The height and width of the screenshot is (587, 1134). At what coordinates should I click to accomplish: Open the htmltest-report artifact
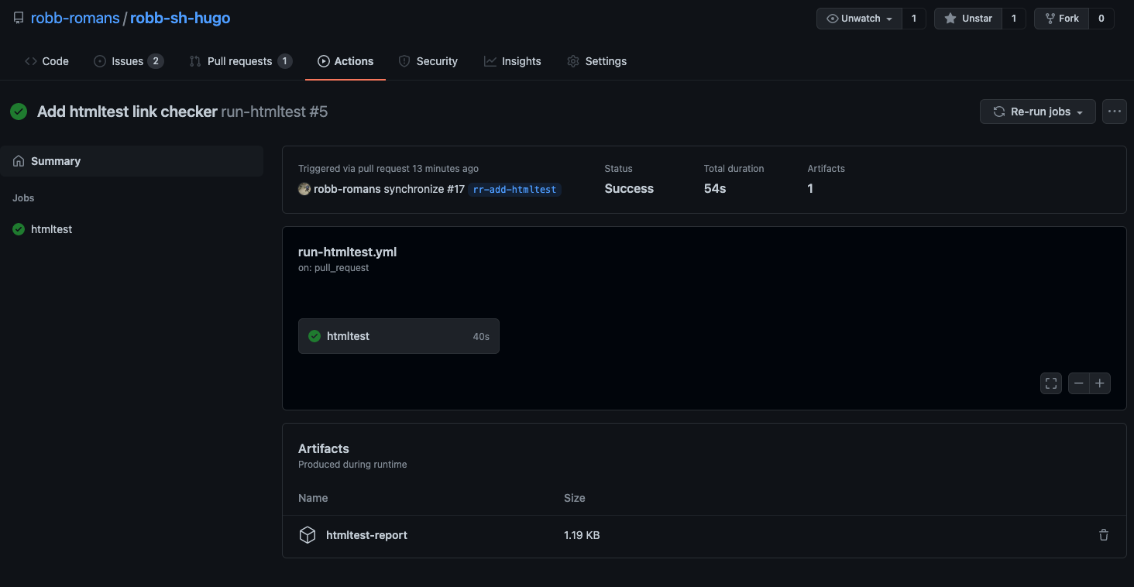[x=366, y=534]
